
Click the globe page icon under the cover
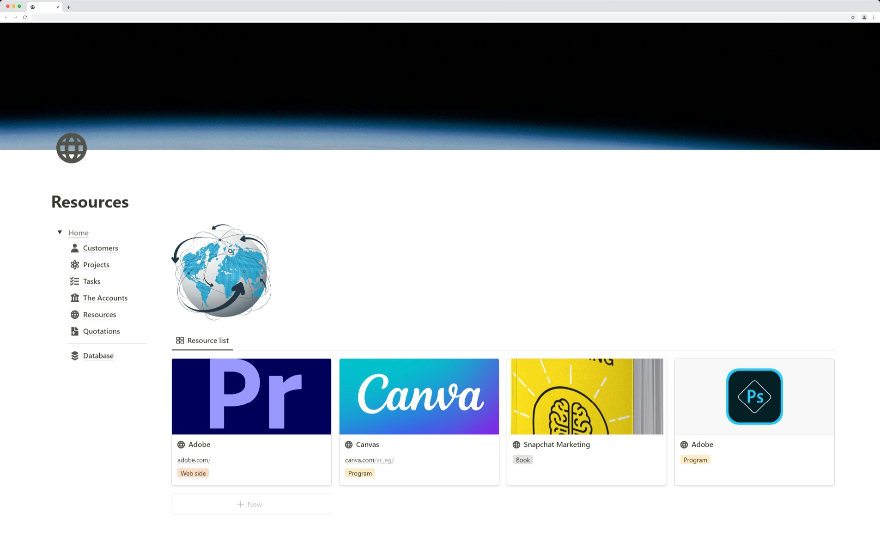pyautogui.click(x=72, y=148)
